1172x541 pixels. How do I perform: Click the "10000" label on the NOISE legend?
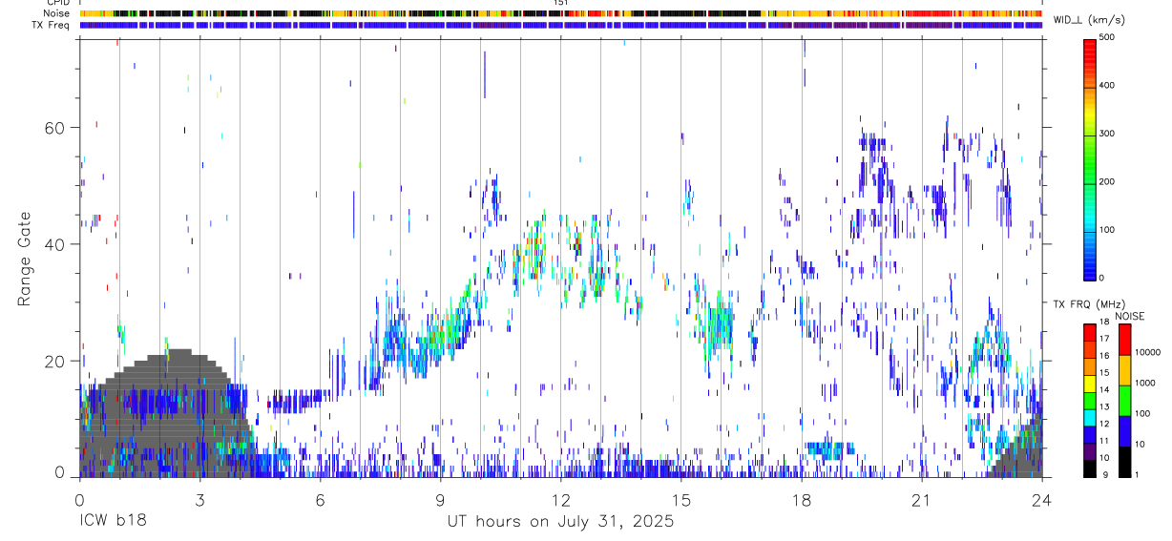pos(1148,352)
